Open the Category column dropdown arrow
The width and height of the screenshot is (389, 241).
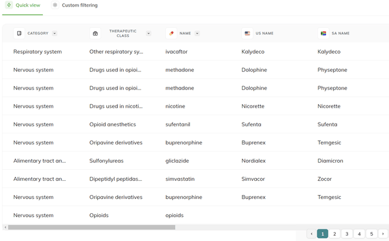click(54, 33)
